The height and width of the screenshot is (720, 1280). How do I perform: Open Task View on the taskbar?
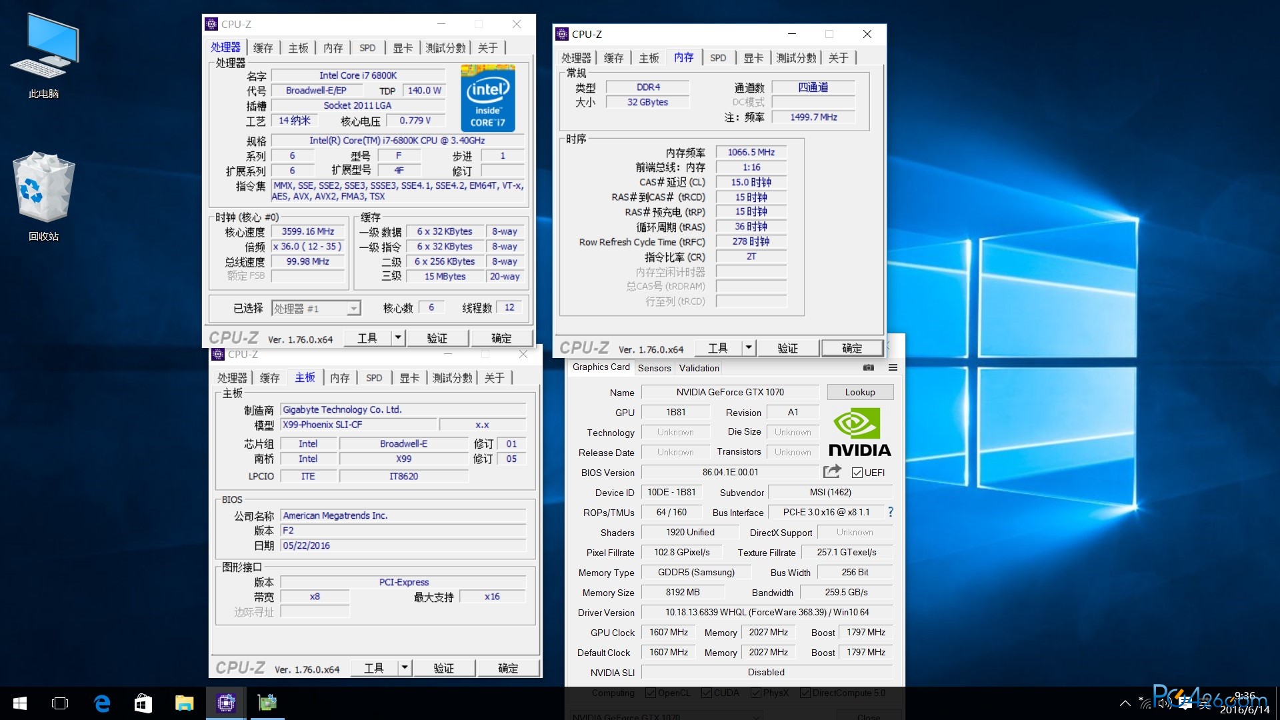click(60, 703)
